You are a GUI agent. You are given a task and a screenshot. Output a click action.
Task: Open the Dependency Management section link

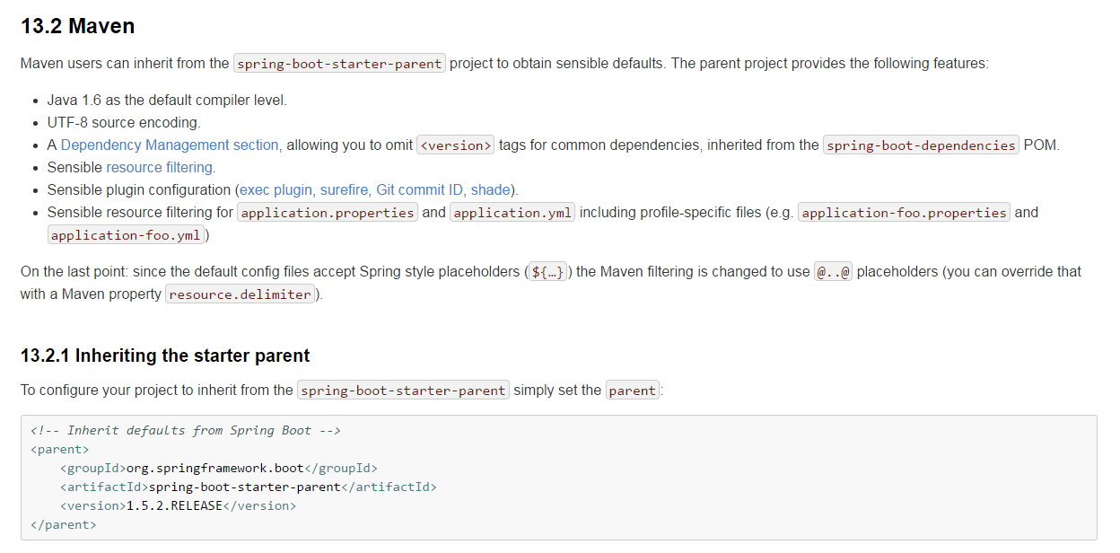pos(170,145)
